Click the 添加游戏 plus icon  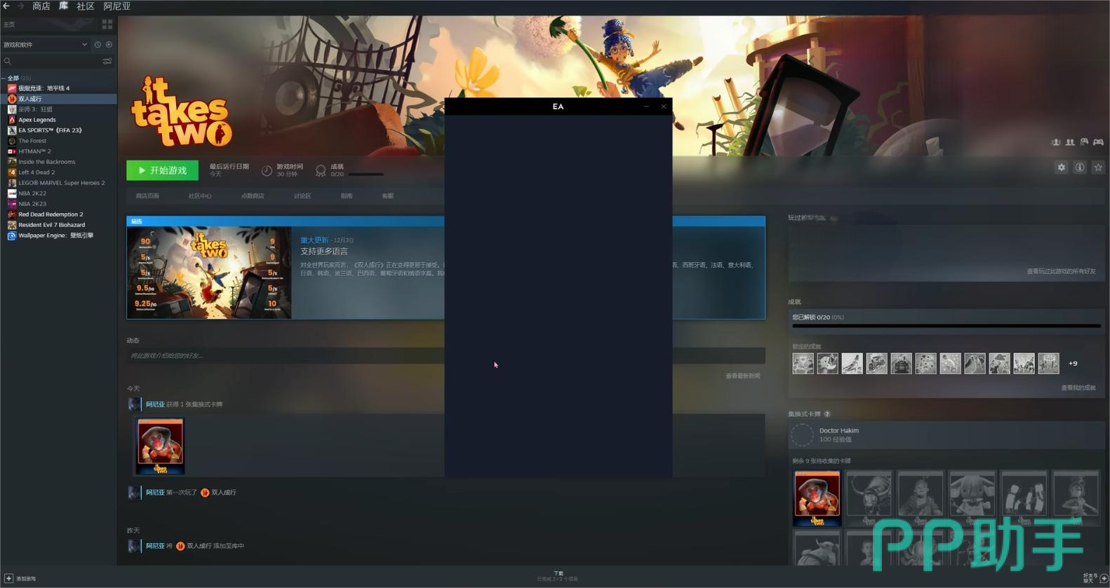pos(8,578)
